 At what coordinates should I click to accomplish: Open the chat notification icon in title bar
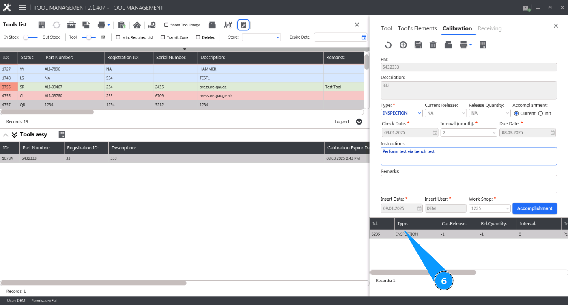[x=526, y=8]
